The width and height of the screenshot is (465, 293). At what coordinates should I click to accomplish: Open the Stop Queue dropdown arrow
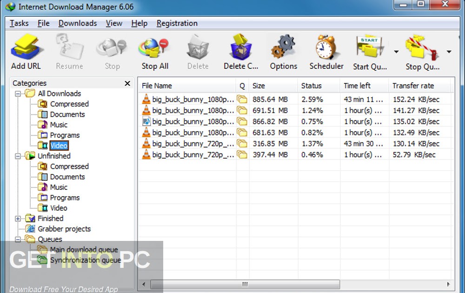pyautogui.click(x=449, y=52)
